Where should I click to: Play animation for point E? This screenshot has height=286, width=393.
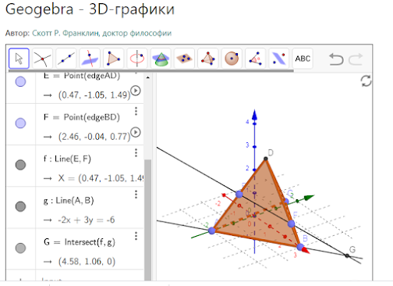136,91
